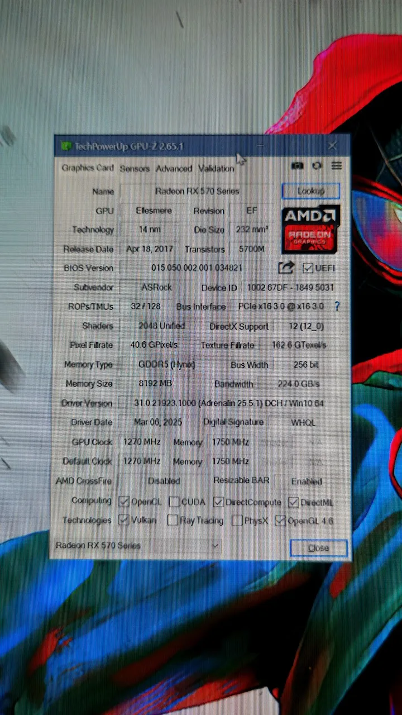Click the Resizable BAR value Enabled
The image size is (402, 715).
[x=307, y=482]
